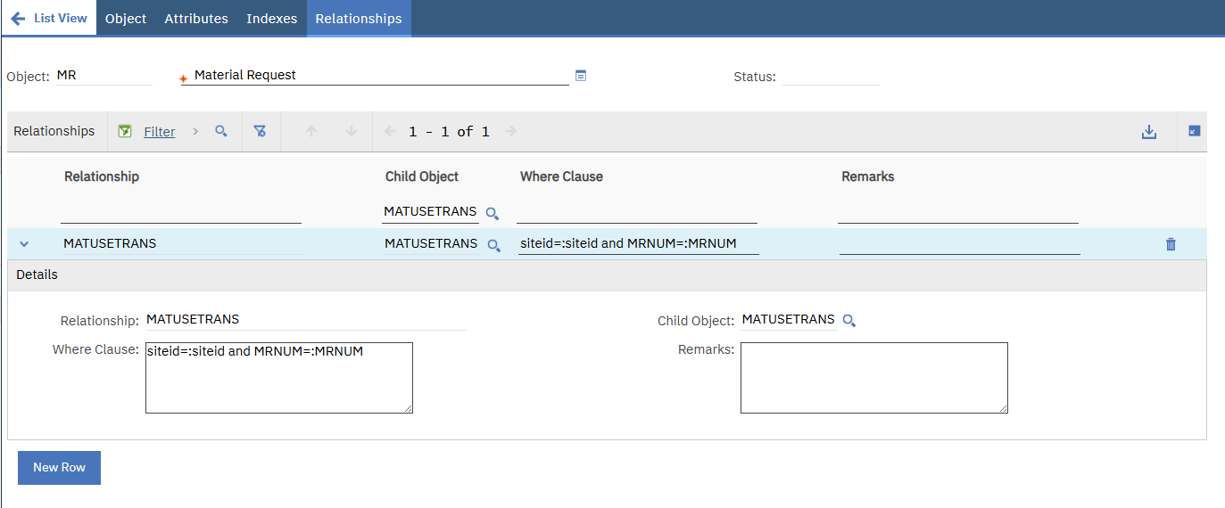Screen dimensions: 1225x508
Task: Click lookup icon next to Child Object filter
Action: click(x=492, y=213)
